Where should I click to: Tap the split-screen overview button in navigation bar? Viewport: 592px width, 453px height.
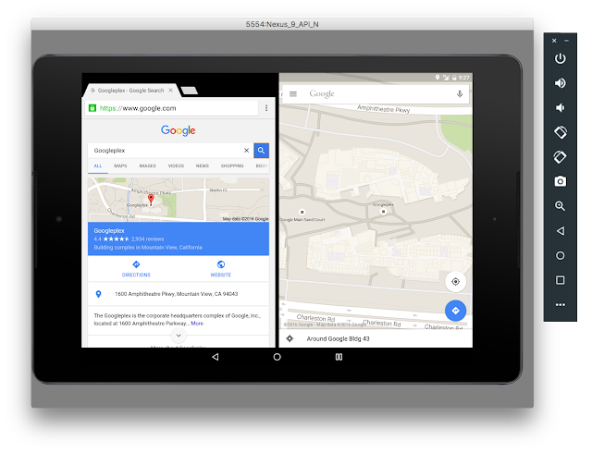(x=339, y=357)
